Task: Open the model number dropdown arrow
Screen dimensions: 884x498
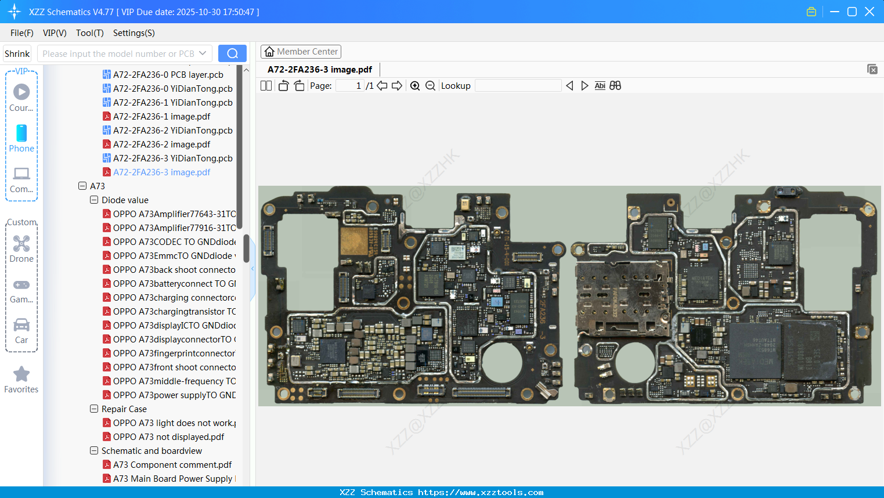Action: pyautogui.click(x=203, y=53)
